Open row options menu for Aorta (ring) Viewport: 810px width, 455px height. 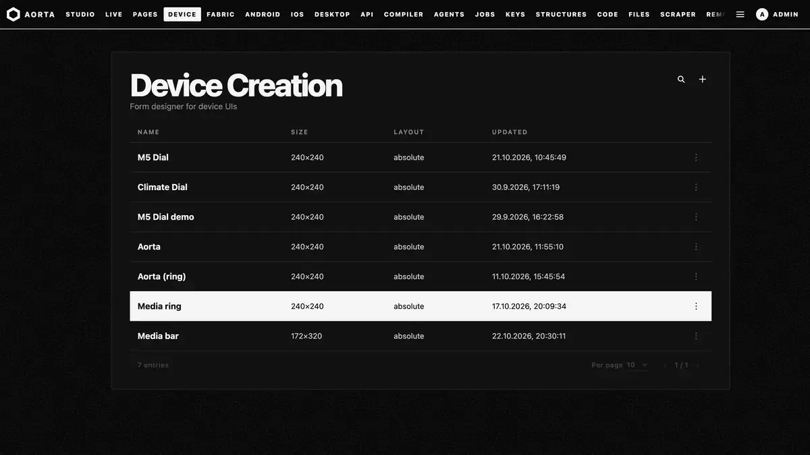[696, 276]
